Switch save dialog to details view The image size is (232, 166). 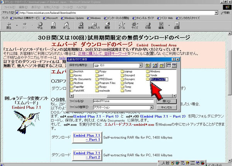point(174,65)
